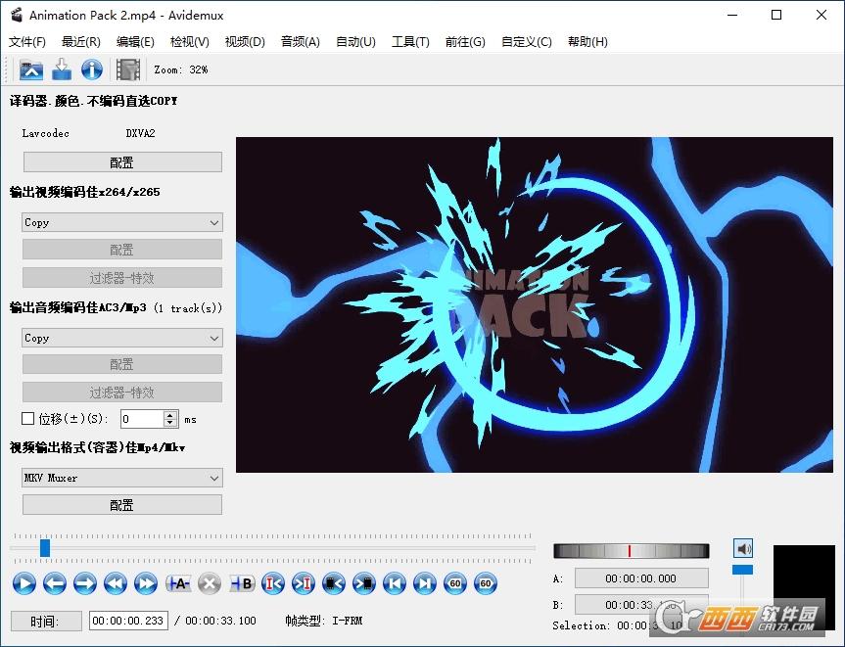Click the DXVA2 label
This screenshot has width=845, height=647.
pos(141,133)
